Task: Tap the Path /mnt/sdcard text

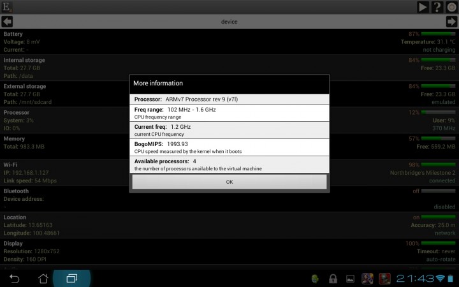Action: [x=27, y=102]
